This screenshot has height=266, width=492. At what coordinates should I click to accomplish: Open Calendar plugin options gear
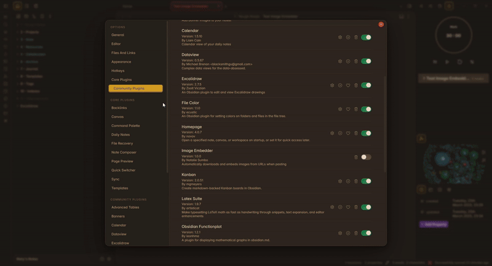340,37
